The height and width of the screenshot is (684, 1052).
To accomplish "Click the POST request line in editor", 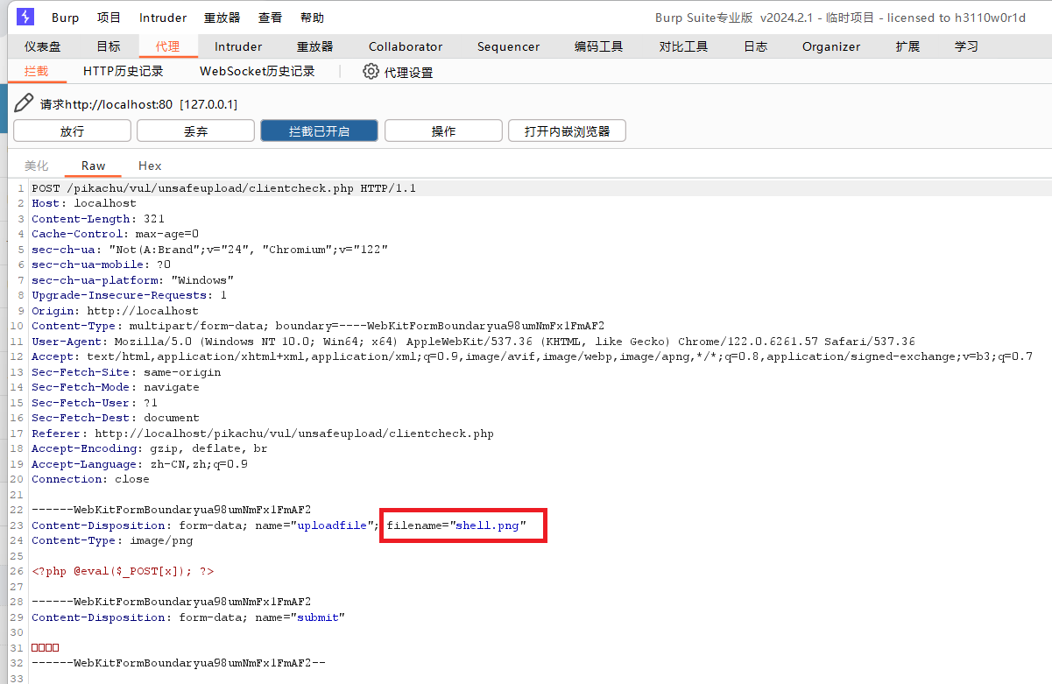I will tap(224, 188).
